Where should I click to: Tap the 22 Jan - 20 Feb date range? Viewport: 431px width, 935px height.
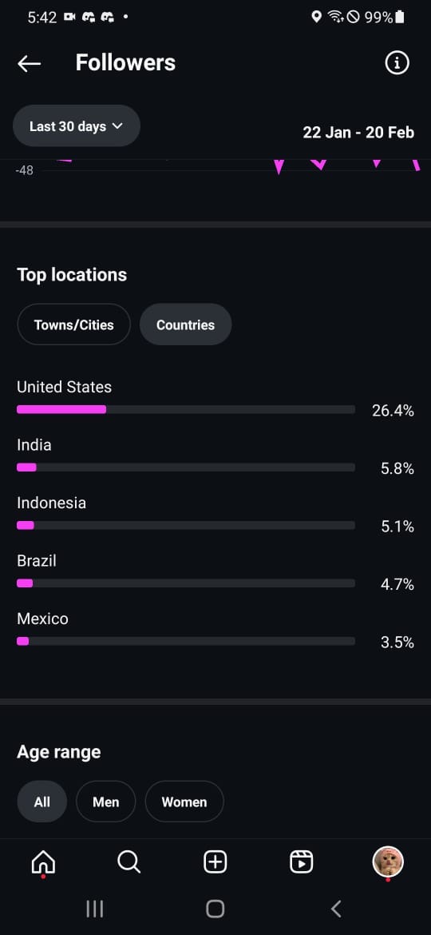(x=358, y=132)
